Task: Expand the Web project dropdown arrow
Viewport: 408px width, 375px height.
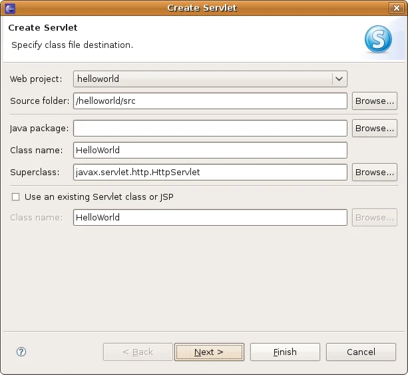Action: point(339,79)
